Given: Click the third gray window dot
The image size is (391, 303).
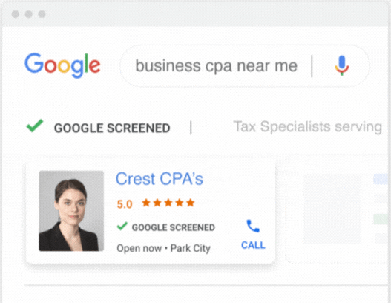Looking at the screenshot, I should click(42, 14).
